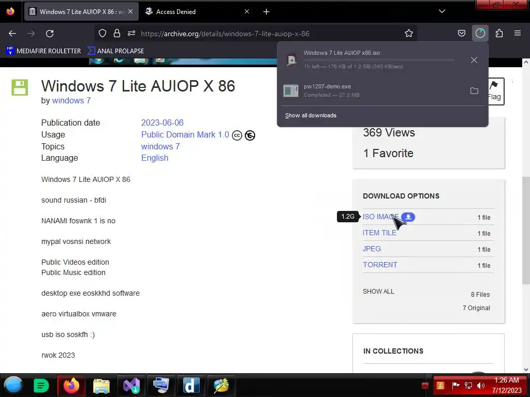Click the 2023-06-06 publication date link
Screen dimensions: 530x397
[162, 123]
